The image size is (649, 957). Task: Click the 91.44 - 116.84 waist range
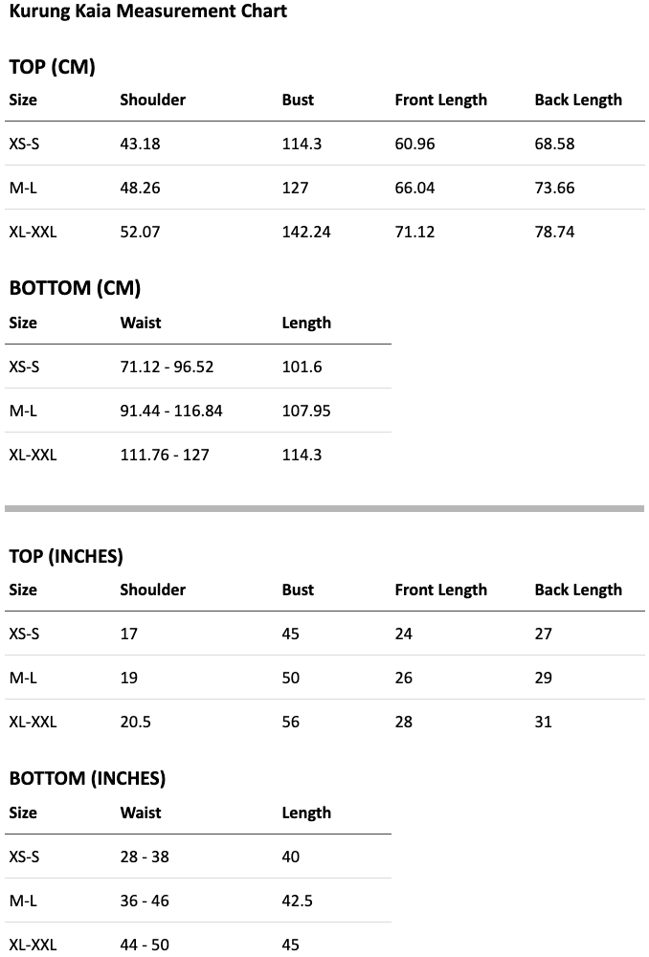tap(171, 412)
